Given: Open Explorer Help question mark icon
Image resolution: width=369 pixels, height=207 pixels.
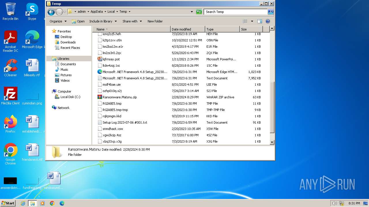Looking at the screenshot, I should [268, 21].
